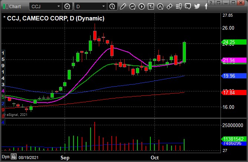Click the window options icon beside help
This screenshot has width=248, height=162.
click(218, 3)
